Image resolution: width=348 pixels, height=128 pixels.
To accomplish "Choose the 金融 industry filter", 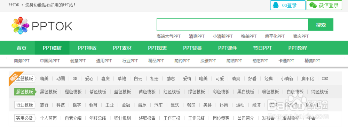I will 126,105.
